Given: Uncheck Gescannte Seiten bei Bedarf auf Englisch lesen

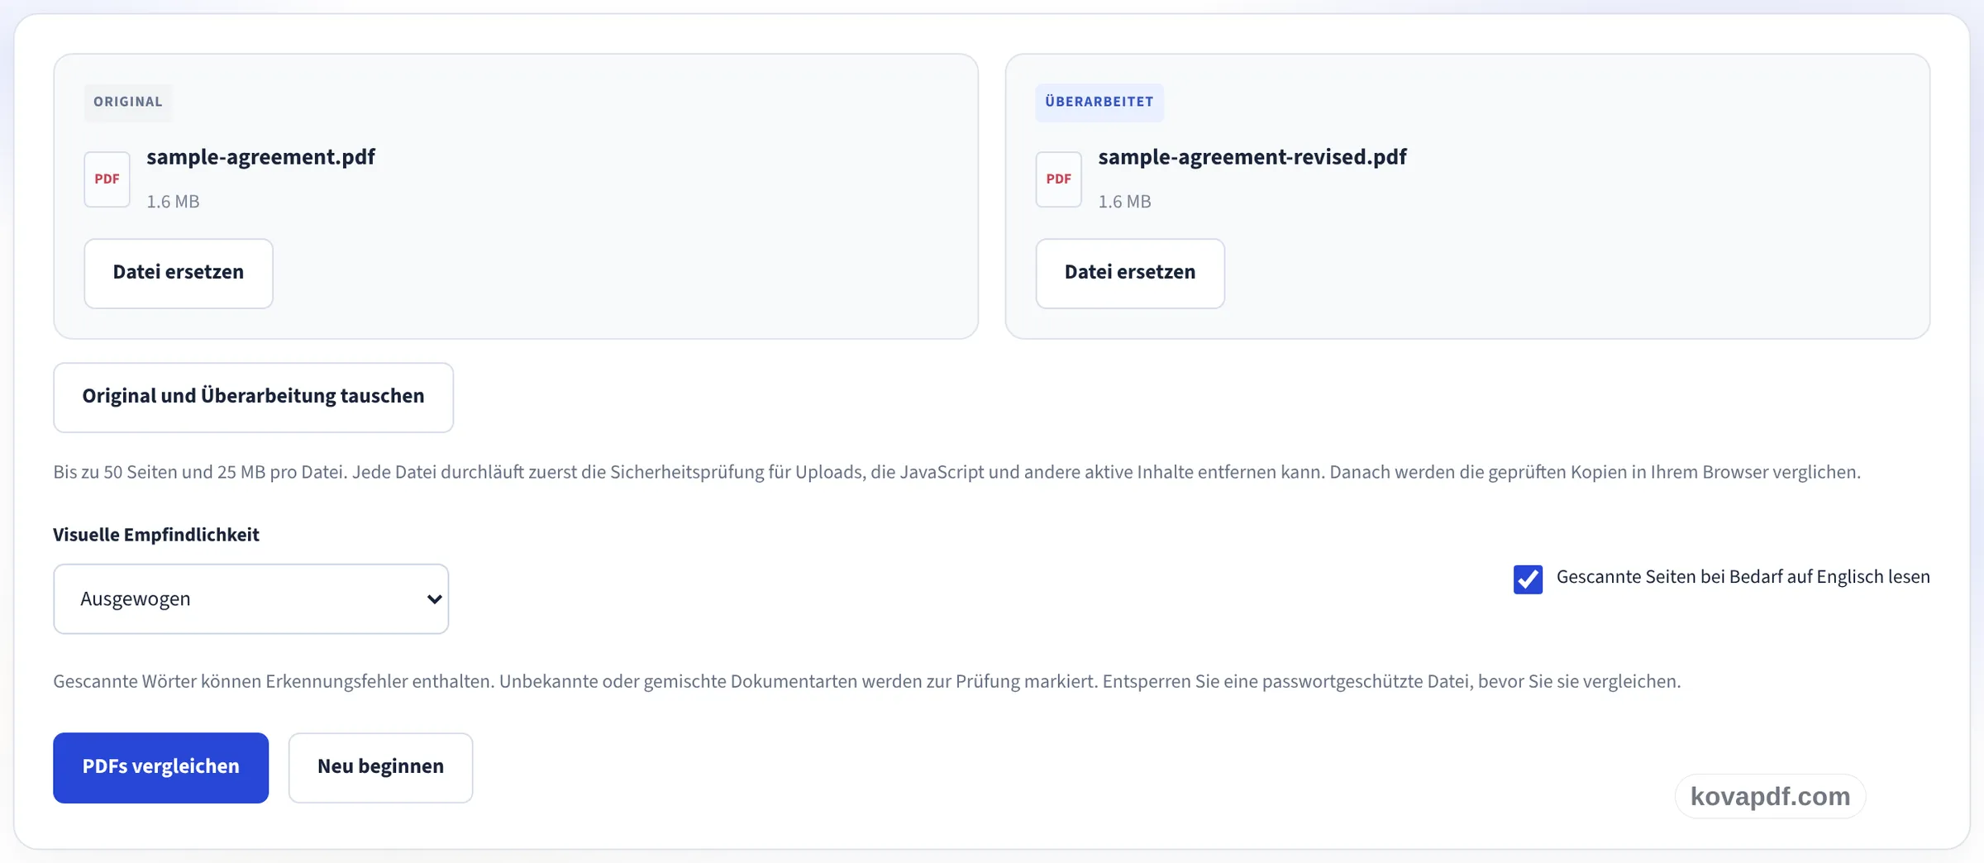Looking at the screenshot, I should (x=1528, y=579).
